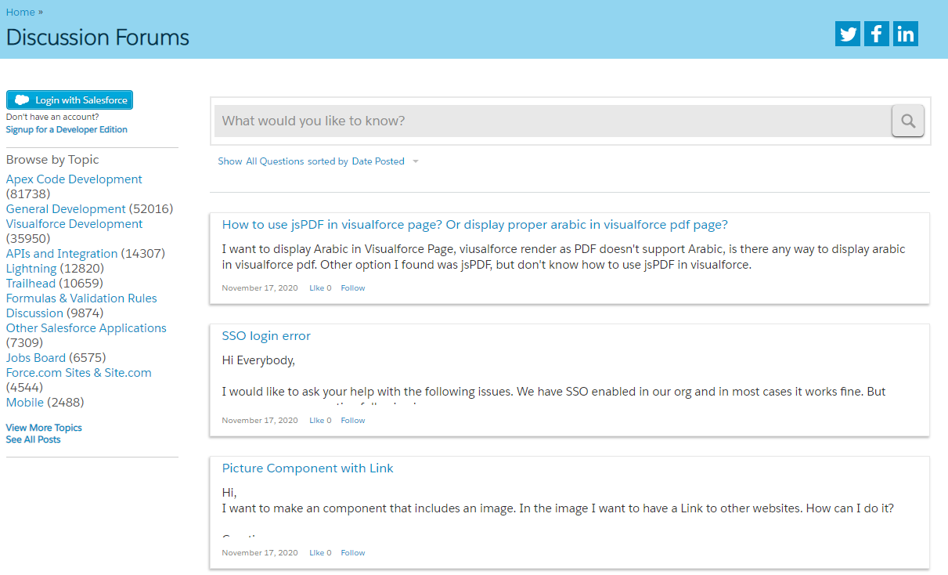
Task: Like the jsPDF visualforce question
Action: tap(320, 288)
